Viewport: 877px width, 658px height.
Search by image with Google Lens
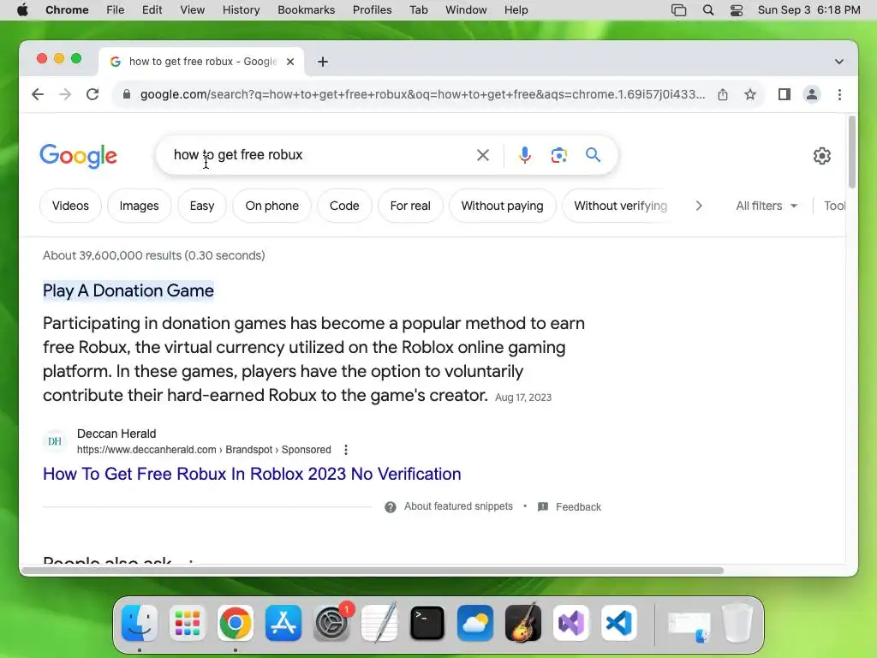click(x=558, y=155)
